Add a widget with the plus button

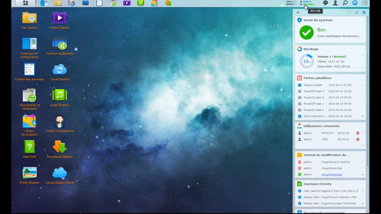pos(298,12)
